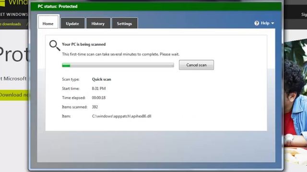Open the Home tab

48,22
